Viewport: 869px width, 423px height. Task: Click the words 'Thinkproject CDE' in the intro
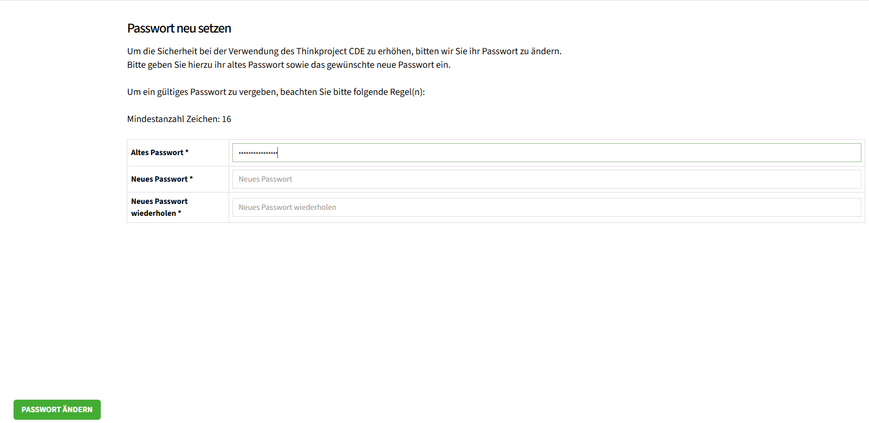[330, 51]
